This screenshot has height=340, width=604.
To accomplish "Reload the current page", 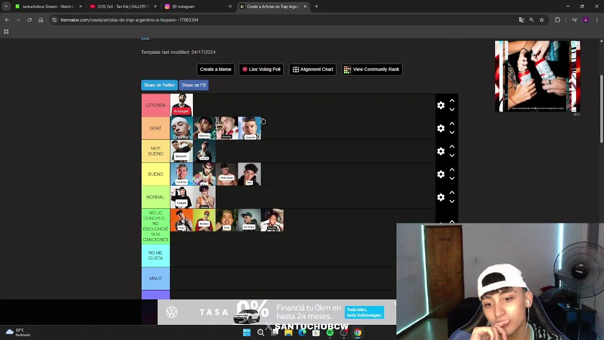I will (29, 20).
